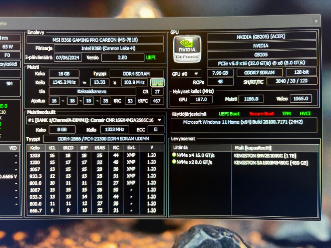
Task: Click module size field 8 GB
Action: 62,130
